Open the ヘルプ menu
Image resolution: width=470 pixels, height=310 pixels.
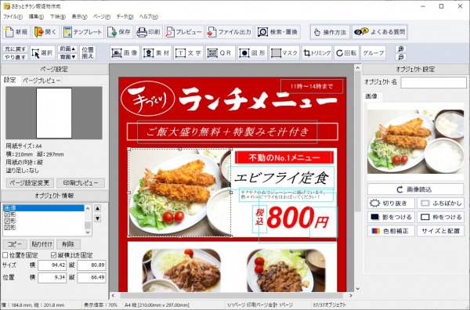[x=149, y=16]
